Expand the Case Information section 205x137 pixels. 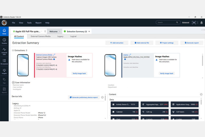point(13,82)
